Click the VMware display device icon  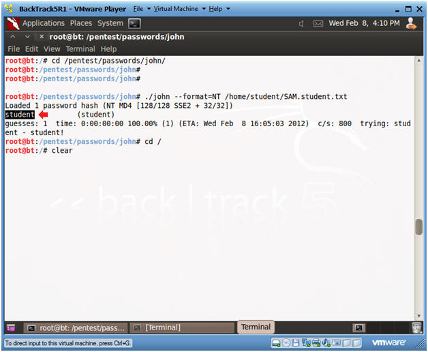[336, 342]
